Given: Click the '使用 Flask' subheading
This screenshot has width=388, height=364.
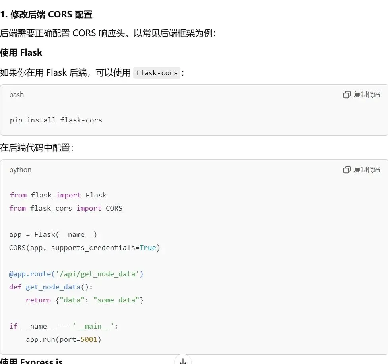Looking at the screenshot, I should (x=21, y=53).
